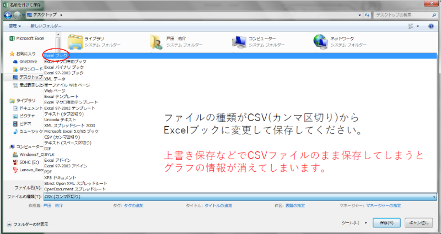Click the 保存(S) button
This screenshot has width=441, height=234.
click(x=386, y=222)
